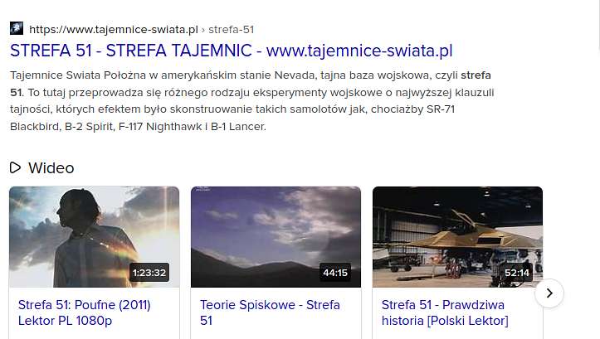Open thumbnail of Strefa 51: Poufne video
The height and width of the screenshot is (339, 600).
pyautogui.click(x=94, y=236)
